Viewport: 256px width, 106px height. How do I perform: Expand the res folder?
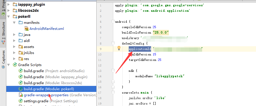coord(14,59)
